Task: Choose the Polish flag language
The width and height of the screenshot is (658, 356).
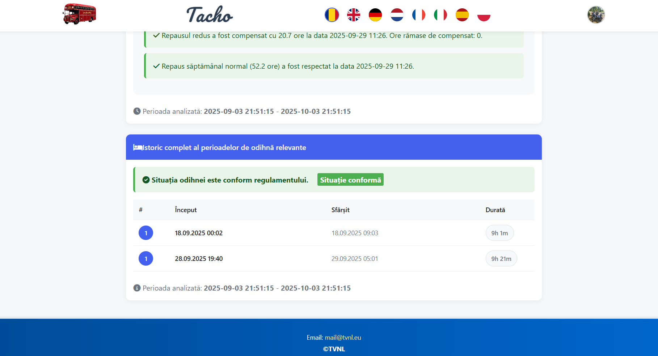Action: pyautogui.click(x=484, y=15)
